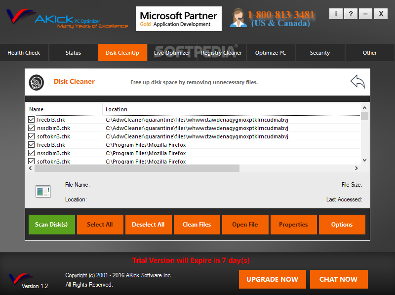Click the Name column header
The width and height of the screenshot is (395, 295).
tap(64, 109)
